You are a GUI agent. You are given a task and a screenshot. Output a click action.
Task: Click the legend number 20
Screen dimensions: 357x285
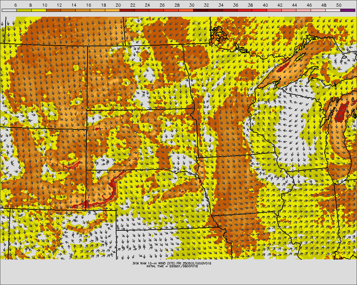(118, 5)
